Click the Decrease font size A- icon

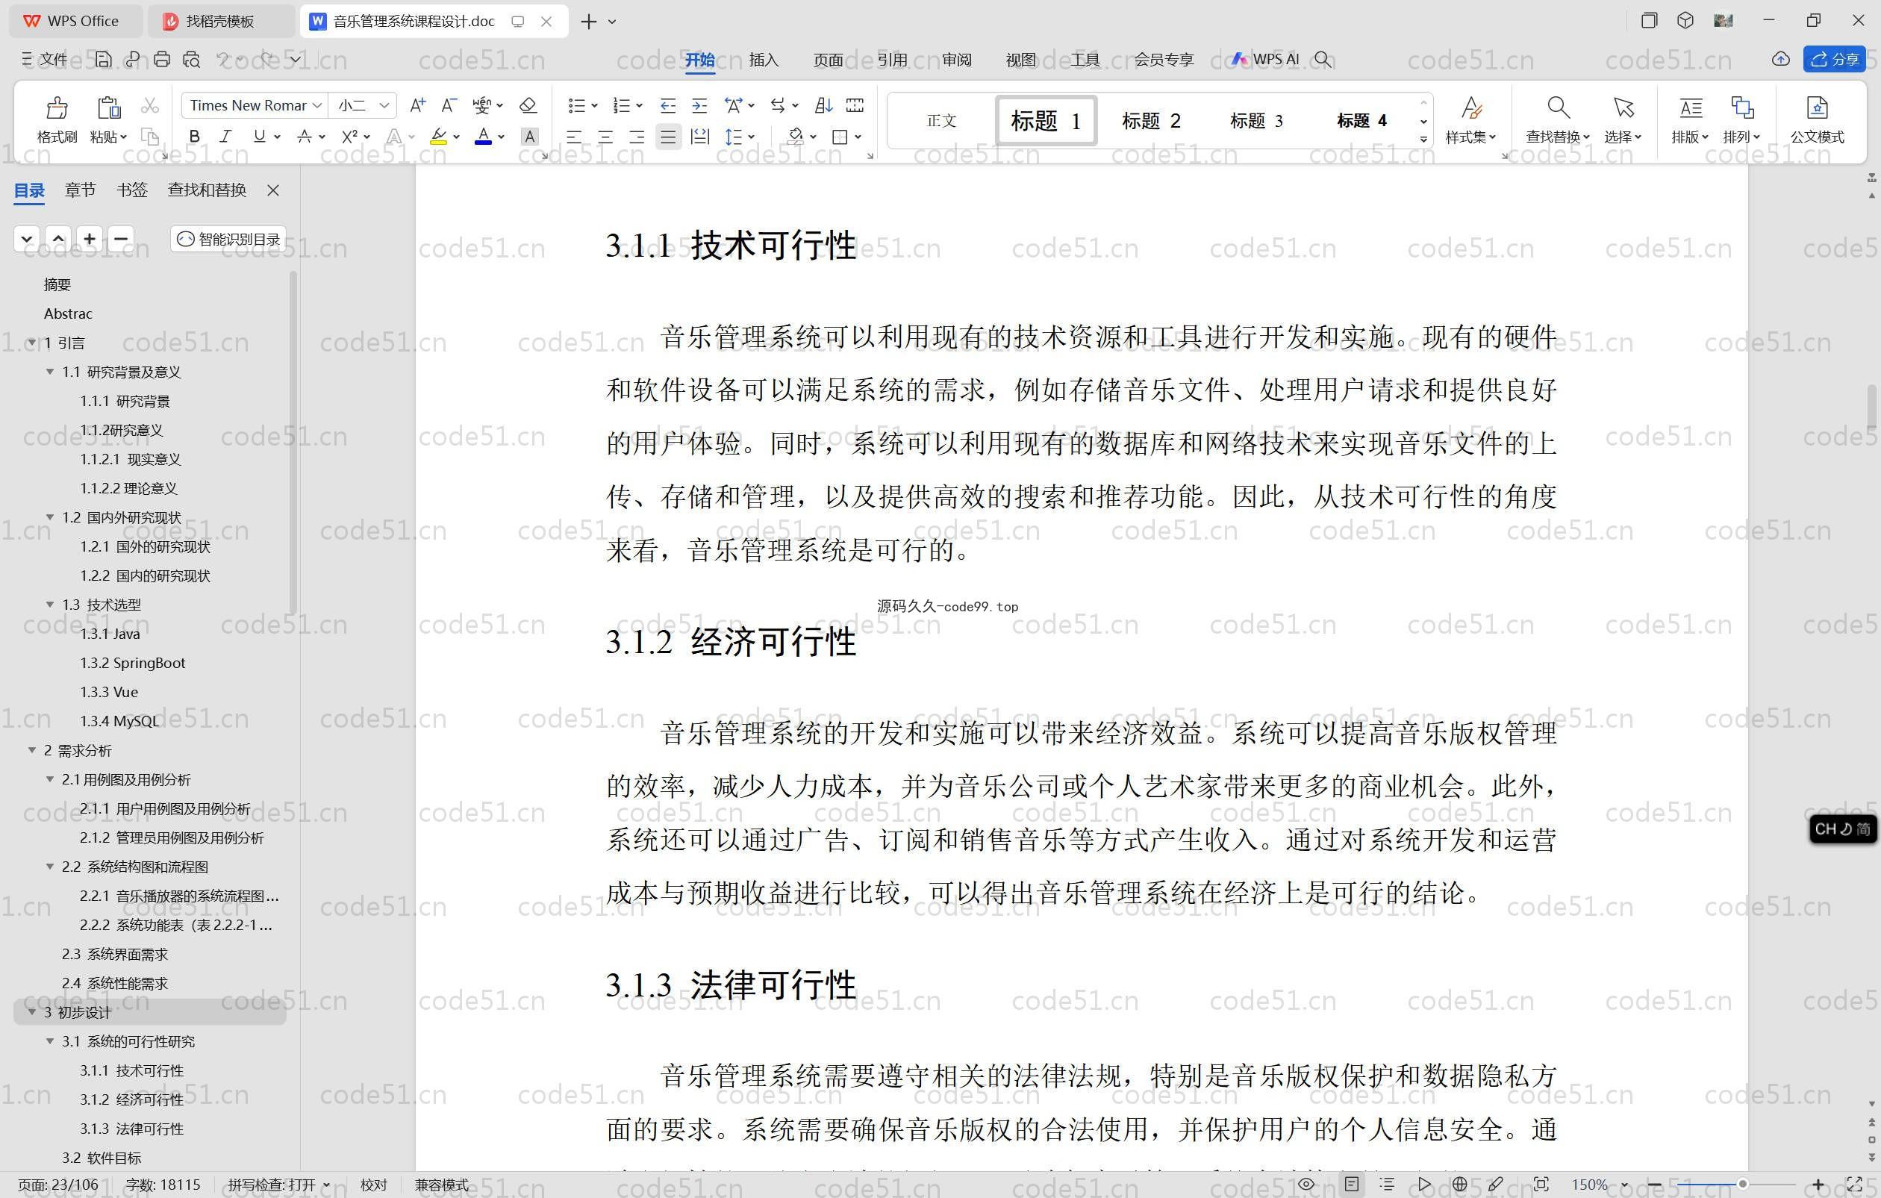click(x=449, y=105)
